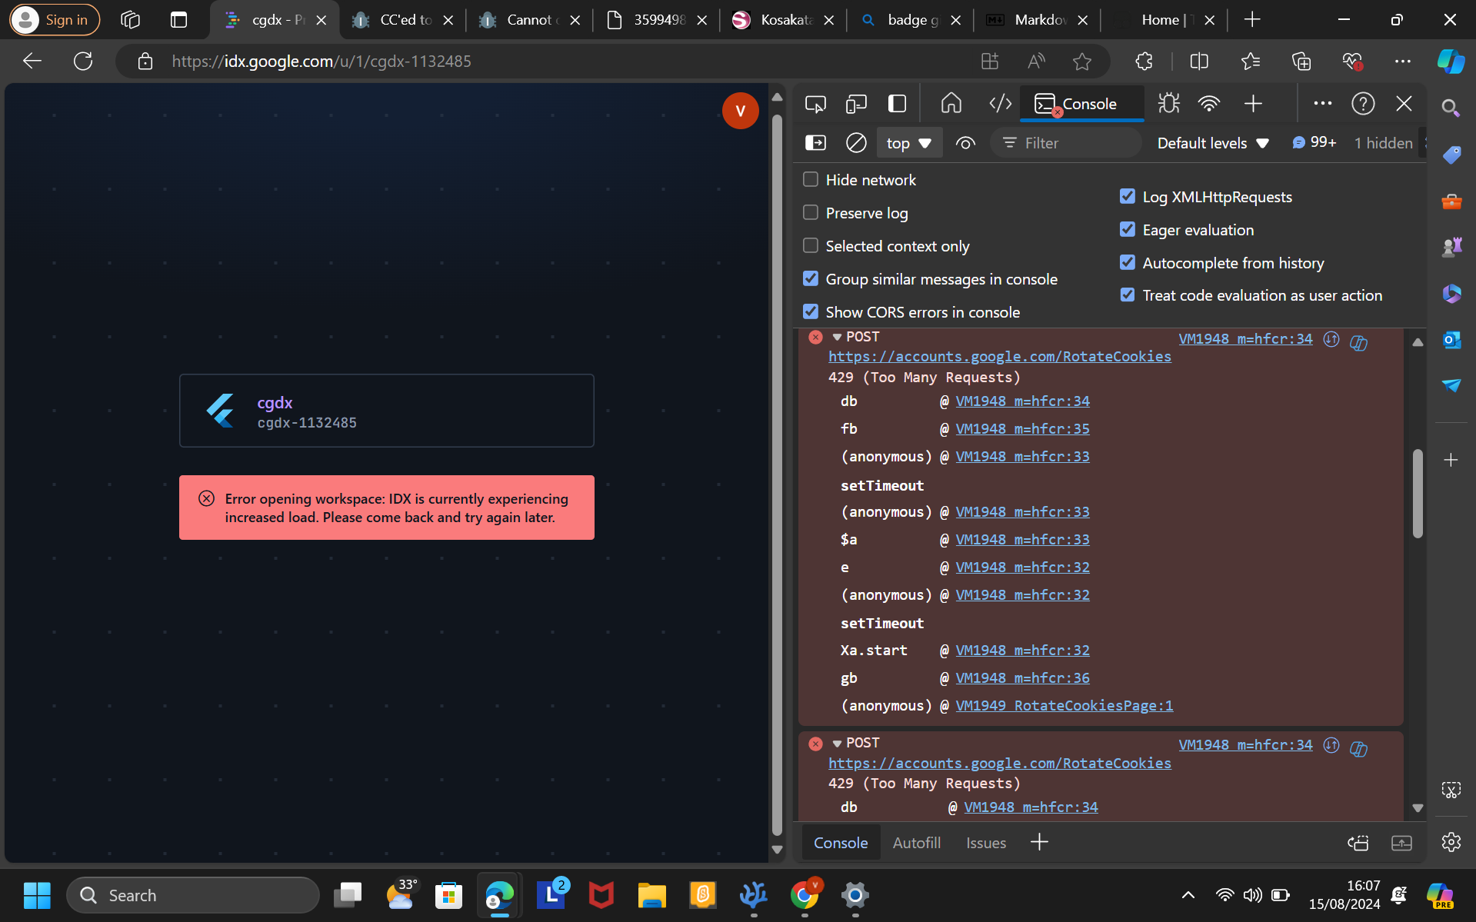Viewport: 1476px width, 922px height.
Task: Enable the Preserve log checkbox
Action: (811, 213)
